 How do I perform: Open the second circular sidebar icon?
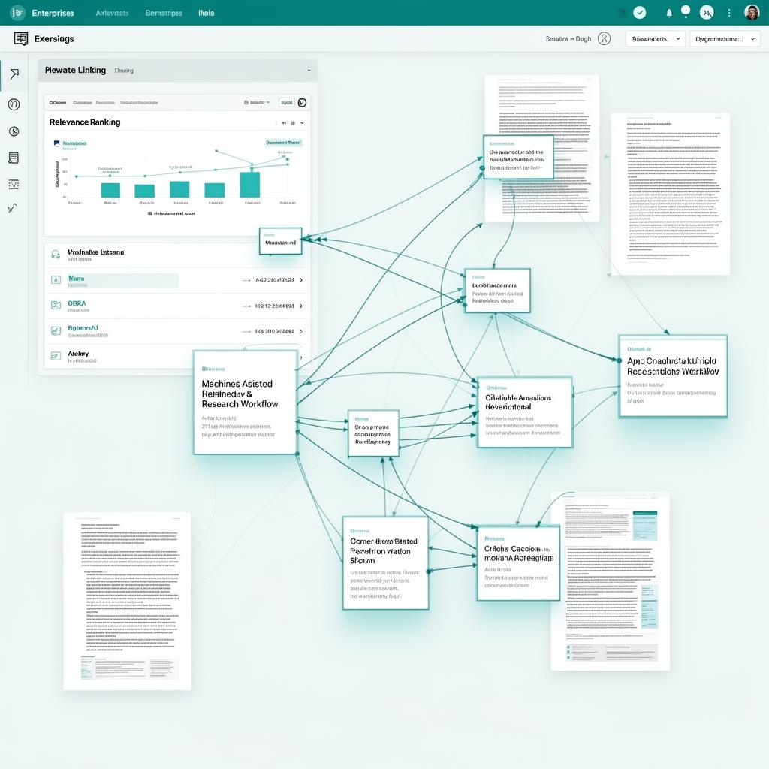pos(14,104)
